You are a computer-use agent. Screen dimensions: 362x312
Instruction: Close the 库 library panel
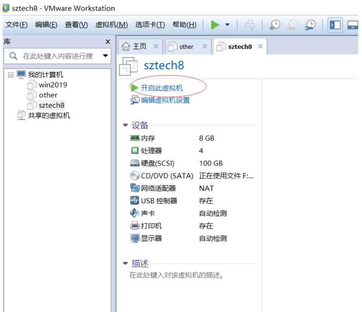point(108,42)
